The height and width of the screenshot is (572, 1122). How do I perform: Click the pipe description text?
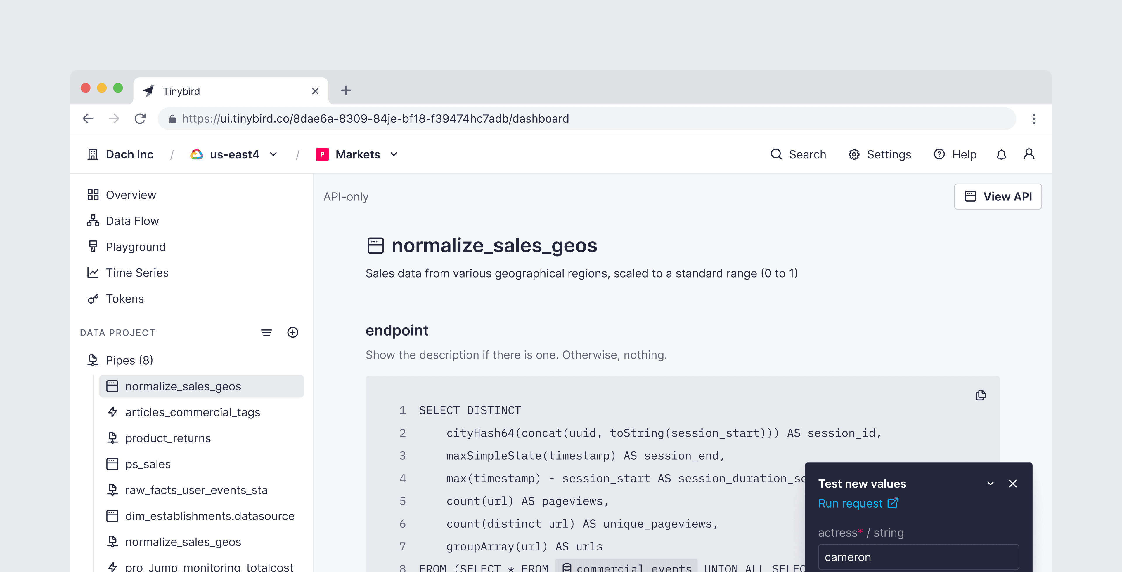[x=581, y=273]
